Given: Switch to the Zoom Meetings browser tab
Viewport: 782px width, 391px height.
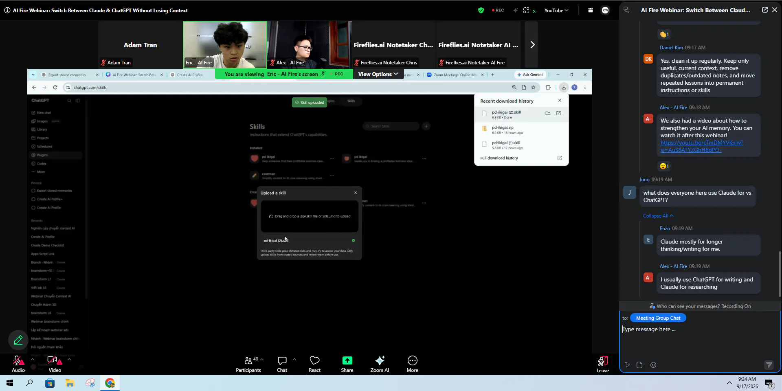Looking at the screenshot, I should click(x=455, y=75).
